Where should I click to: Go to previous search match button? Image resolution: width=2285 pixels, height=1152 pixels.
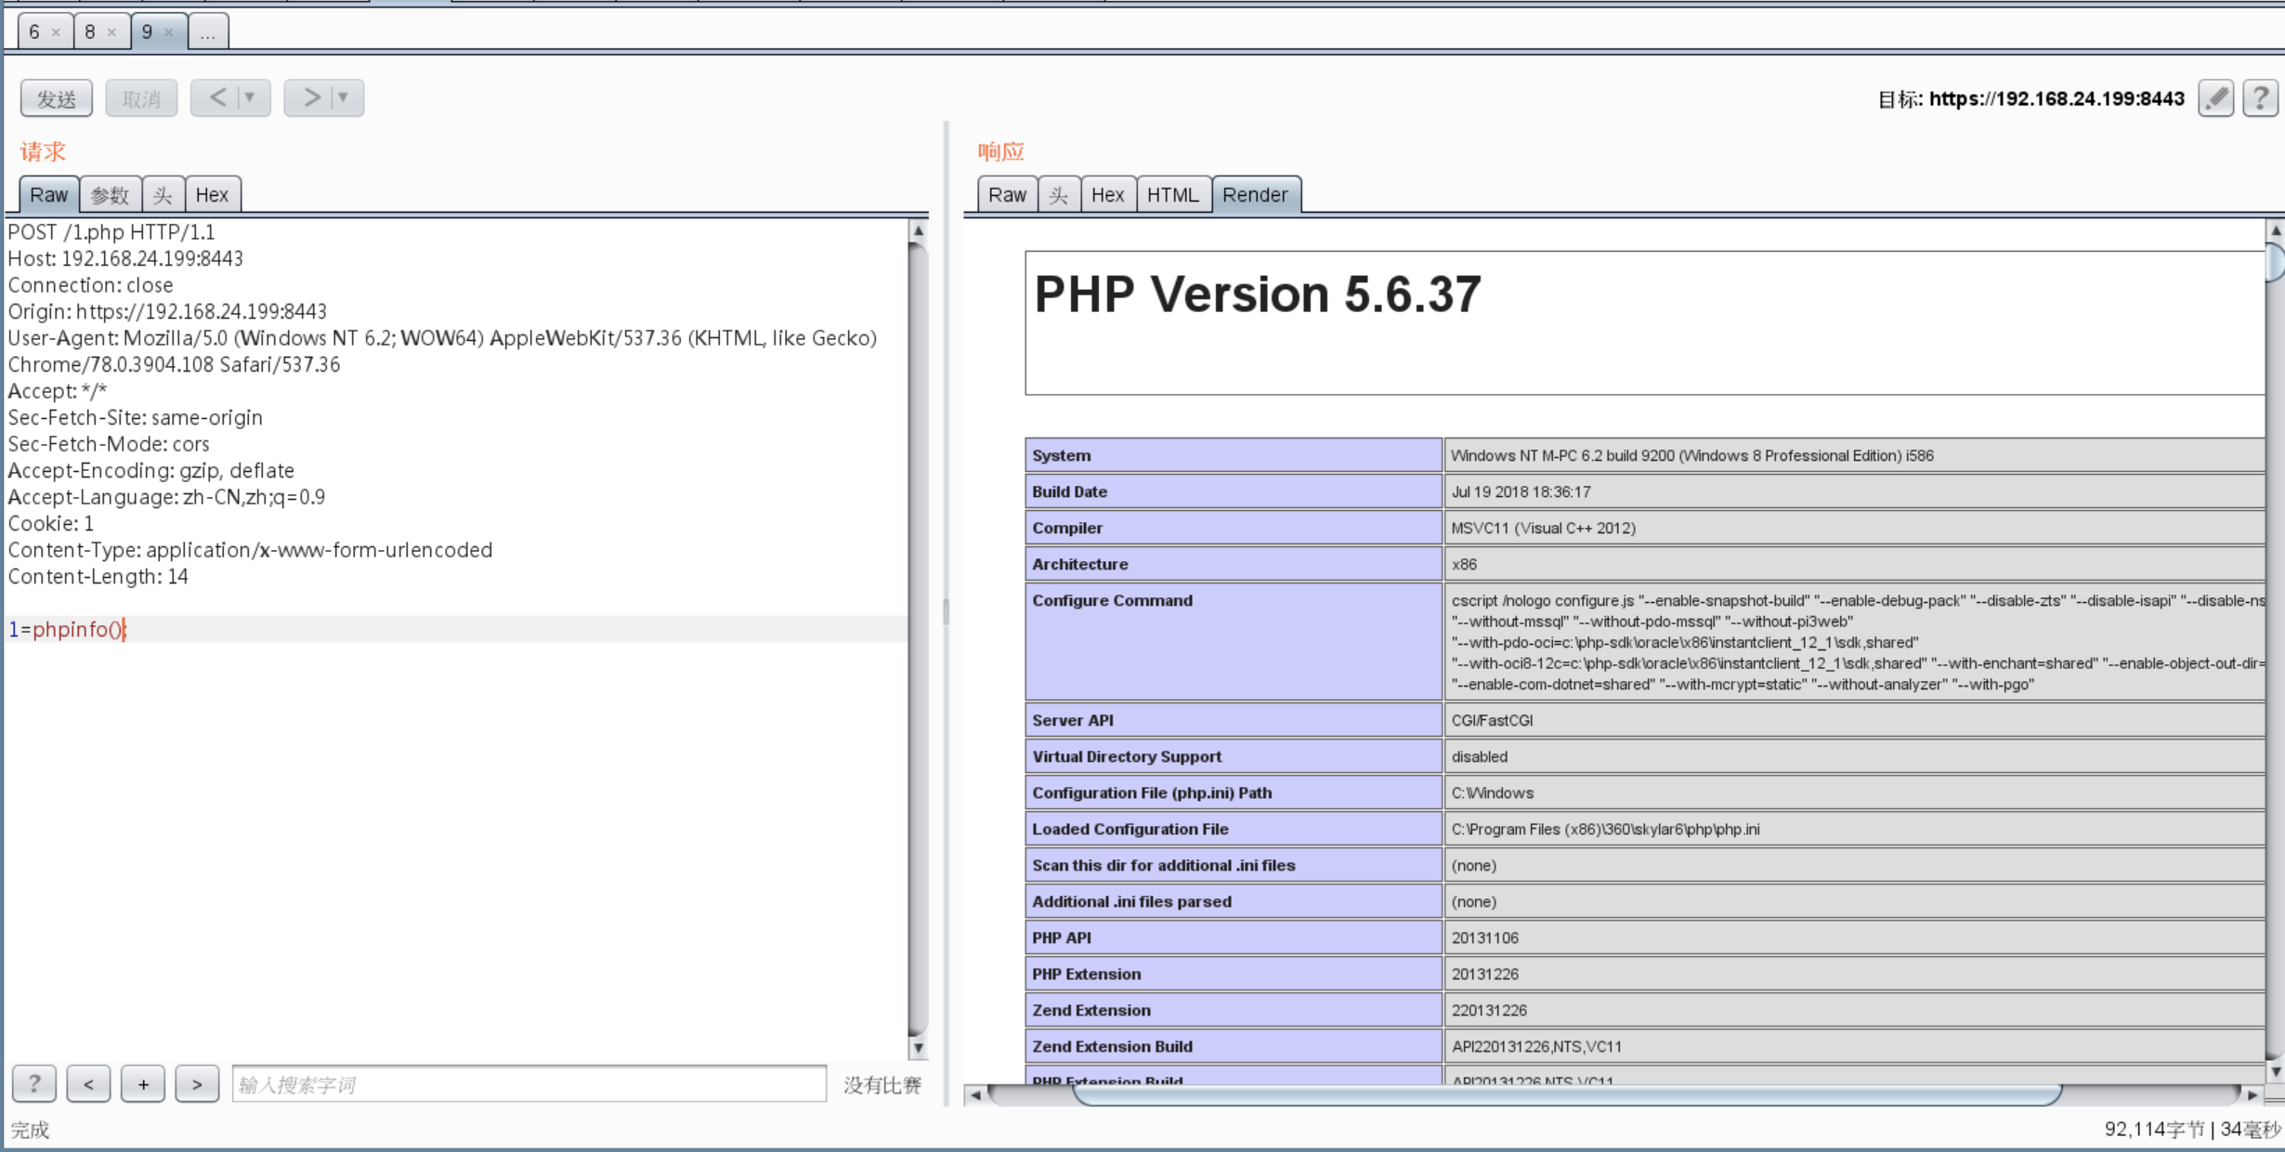[88, 1083]
